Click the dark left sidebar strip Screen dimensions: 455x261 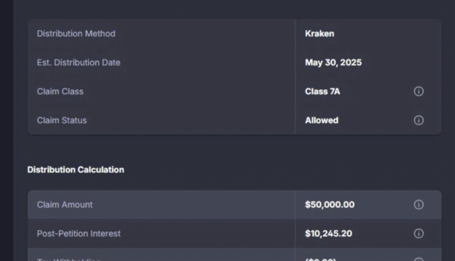tap(6, 130)
